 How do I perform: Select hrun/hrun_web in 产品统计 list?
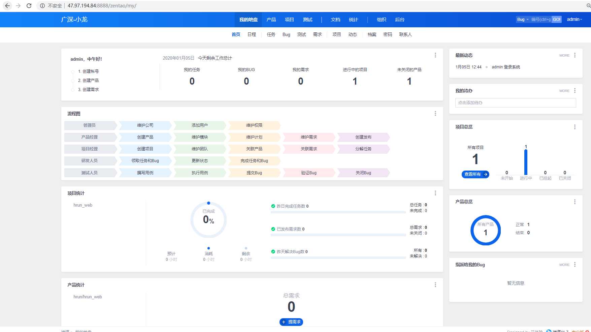point(88,297)
